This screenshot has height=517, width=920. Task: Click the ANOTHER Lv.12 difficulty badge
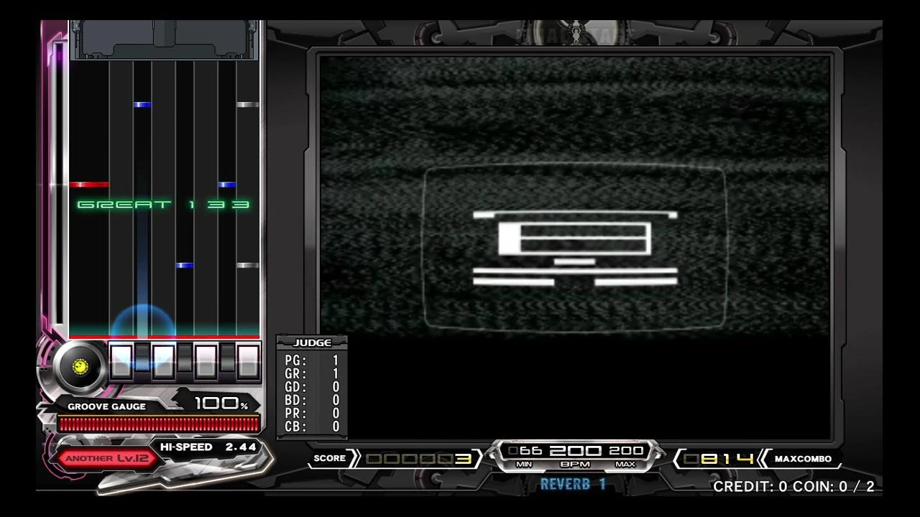pyautogui.click(x=108, y=458)
